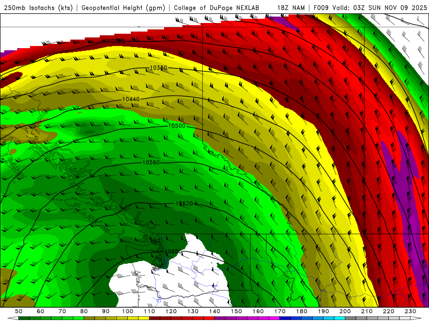Click the 50 value on the color scale
Image resolution: width=429 pixels, height=321 pixels.
(x=19, y=311)
